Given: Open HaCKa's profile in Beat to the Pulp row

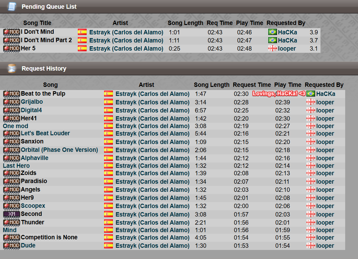Looking at the screenshot, I should pos(326,94).
